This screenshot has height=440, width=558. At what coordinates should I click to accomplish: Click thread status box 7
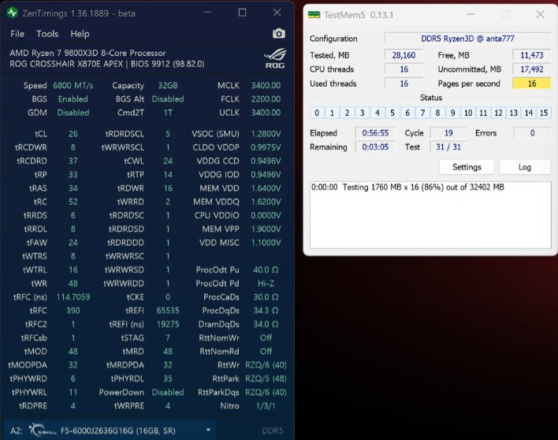[x=422, y=113]
